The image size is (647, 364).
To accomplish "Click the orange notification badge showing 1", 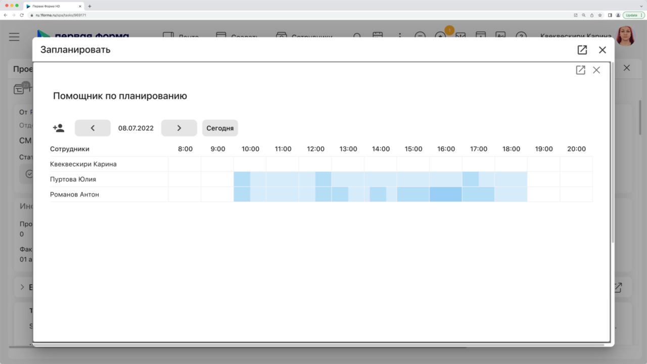I will [x=449, y=30].
